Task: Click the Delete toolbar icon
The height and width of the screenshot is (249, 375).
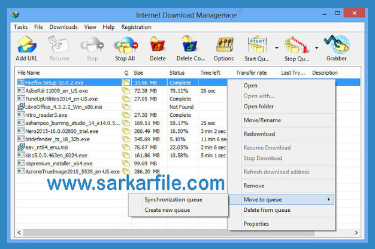Action: pos(158,44)
